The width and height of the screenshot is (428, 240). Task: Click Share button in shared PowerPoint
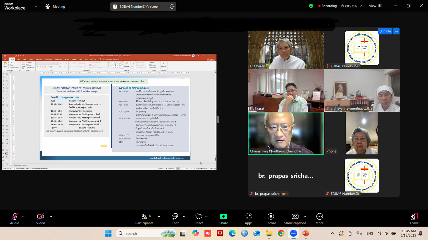pos(211,59)
